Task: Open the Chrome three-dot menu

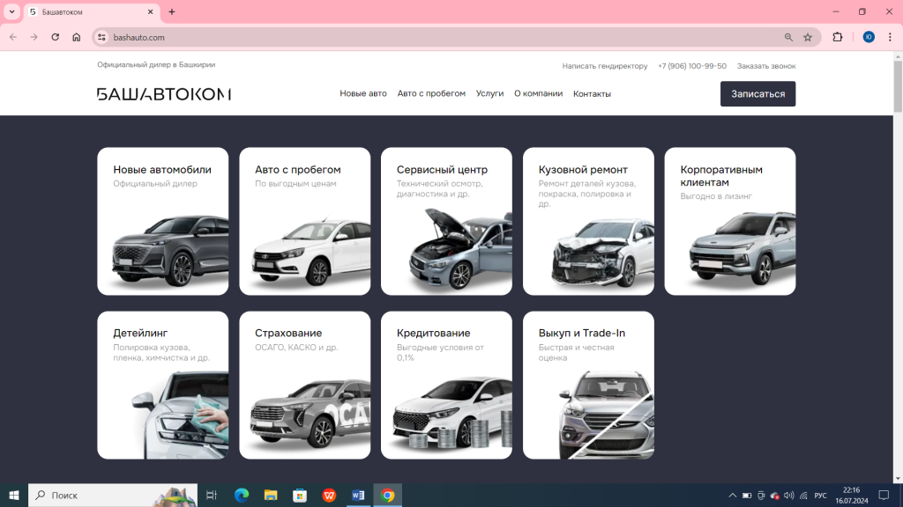Action: 890,37
